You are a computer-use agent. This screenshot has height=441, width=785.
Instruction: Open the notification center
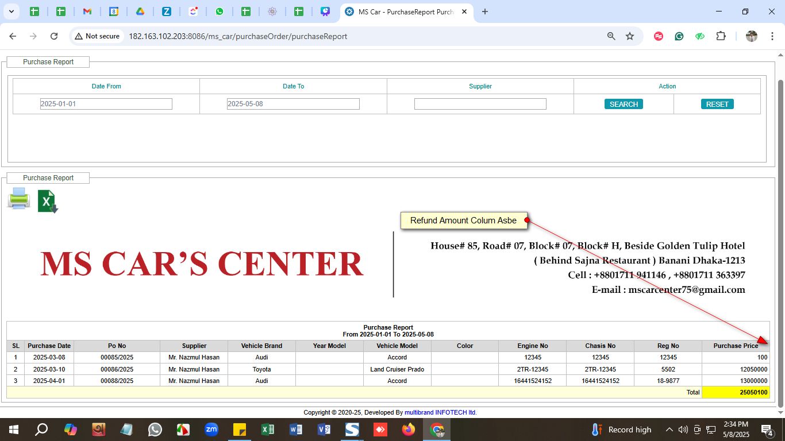[x=767, y=430]
